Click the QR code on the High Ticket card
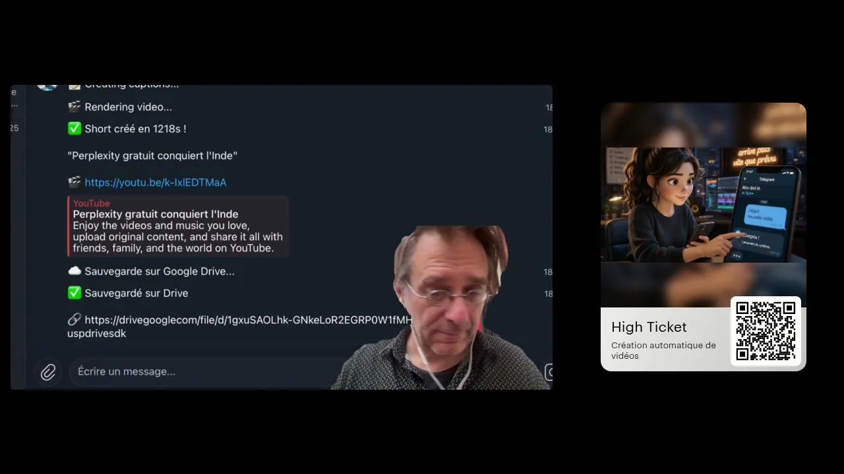 pyautogui.click(x=766, y=331)
